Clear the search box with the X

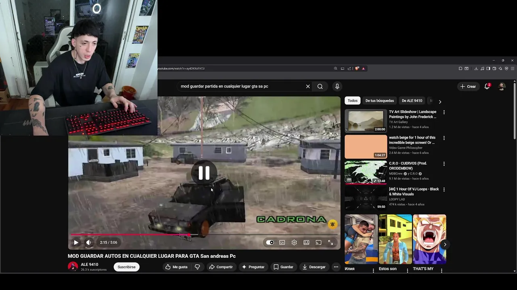[x=308, y=86]
